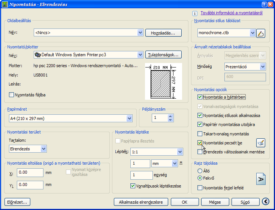Image resolution: width=275 pixels, height=210 pixels.
Task: Uncheck Nyomtatás a háttérben option
Action: coord(200,97)
